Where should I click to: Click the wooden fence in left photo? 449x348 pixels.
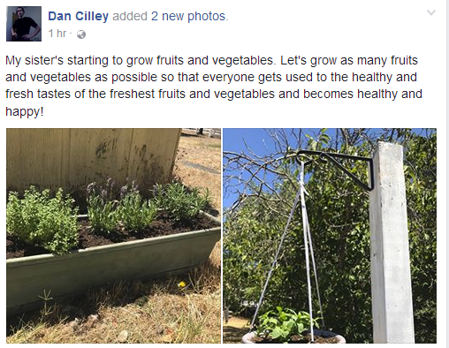point(93,157)
